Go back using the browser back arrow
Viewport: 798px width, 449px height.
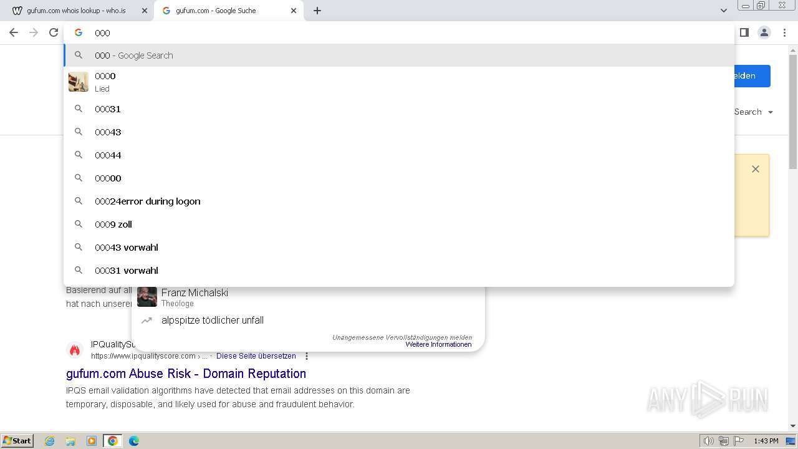[14, 32]
